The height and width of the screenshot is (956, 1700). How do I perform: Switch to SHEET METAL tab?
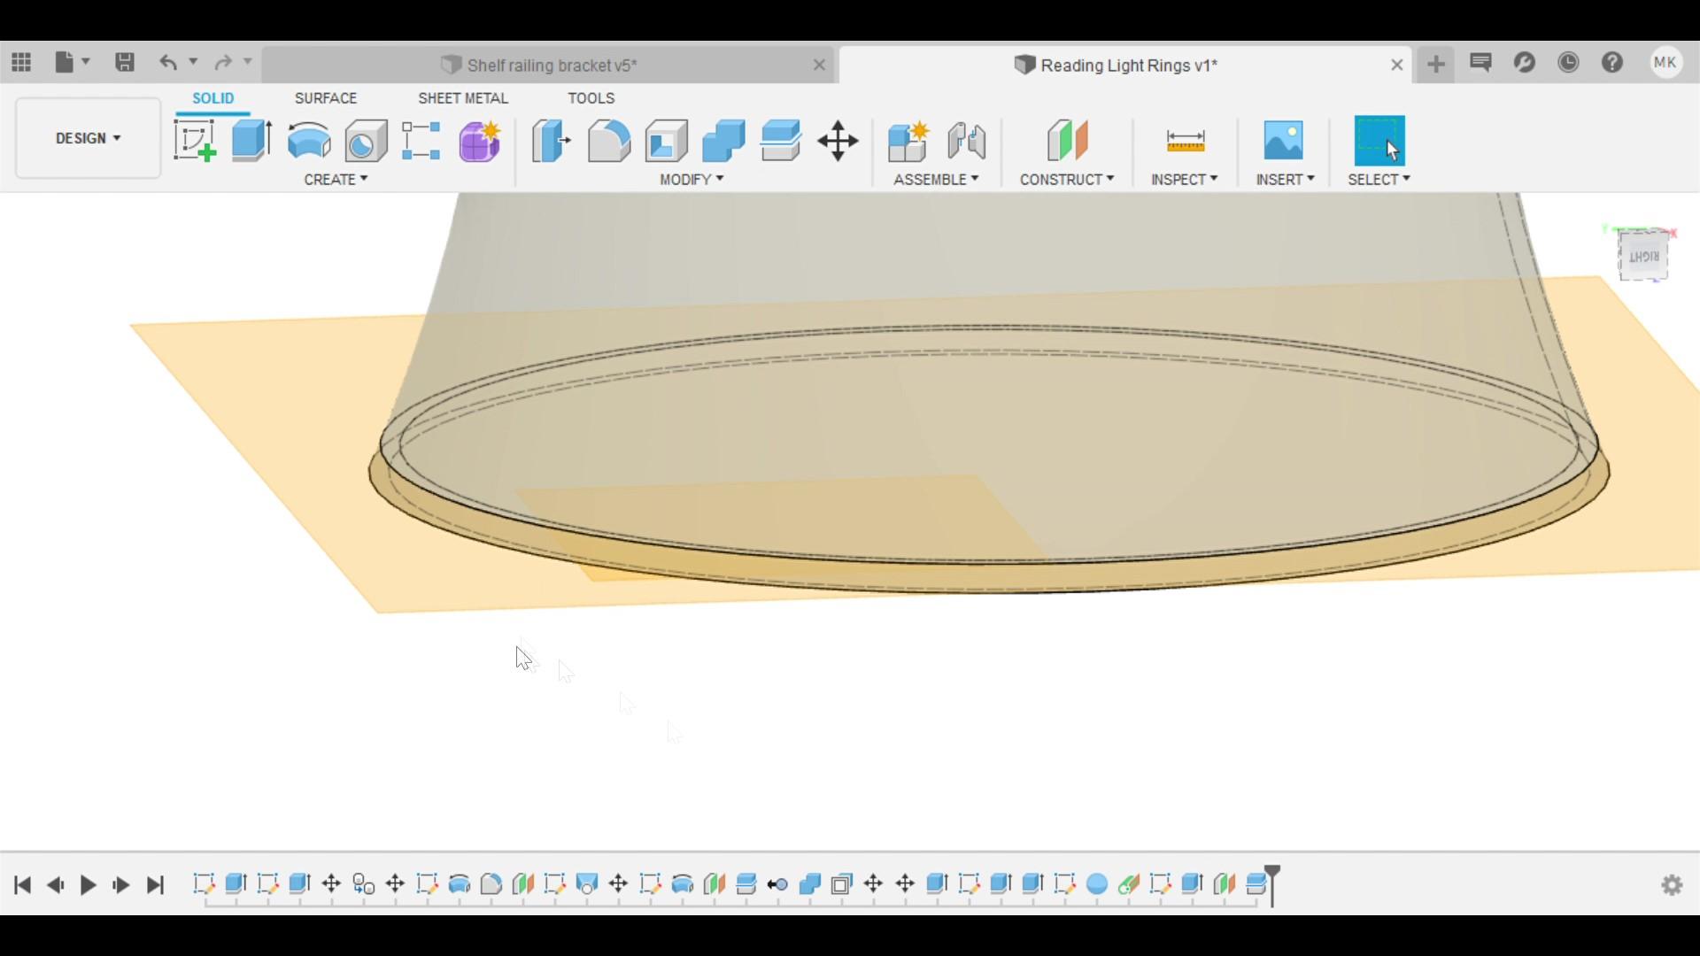(462, 96)
